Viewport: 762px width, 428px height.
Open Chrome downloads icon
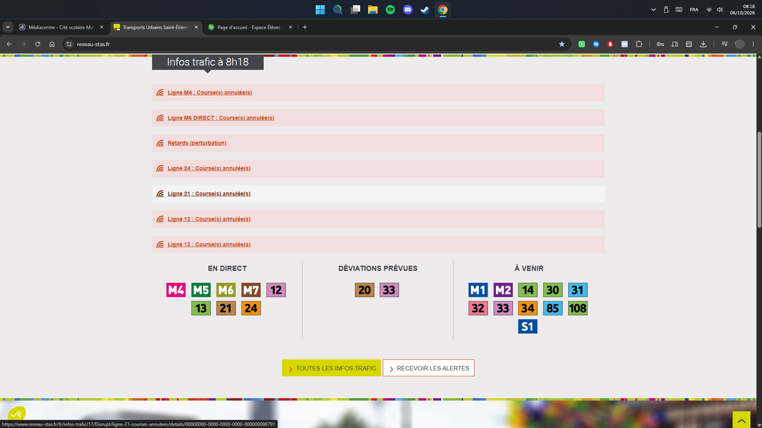pyautogui.click(x=703, y=44)
